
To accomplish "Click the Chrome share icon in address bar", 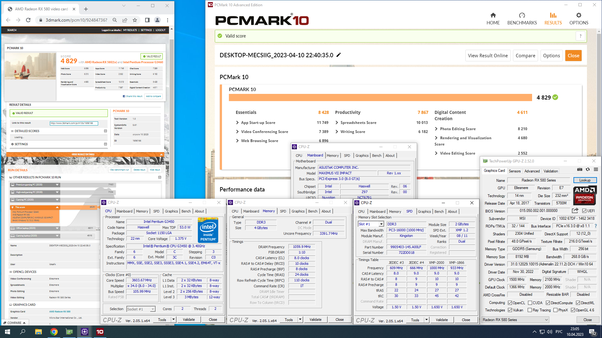I will (125, 20).
